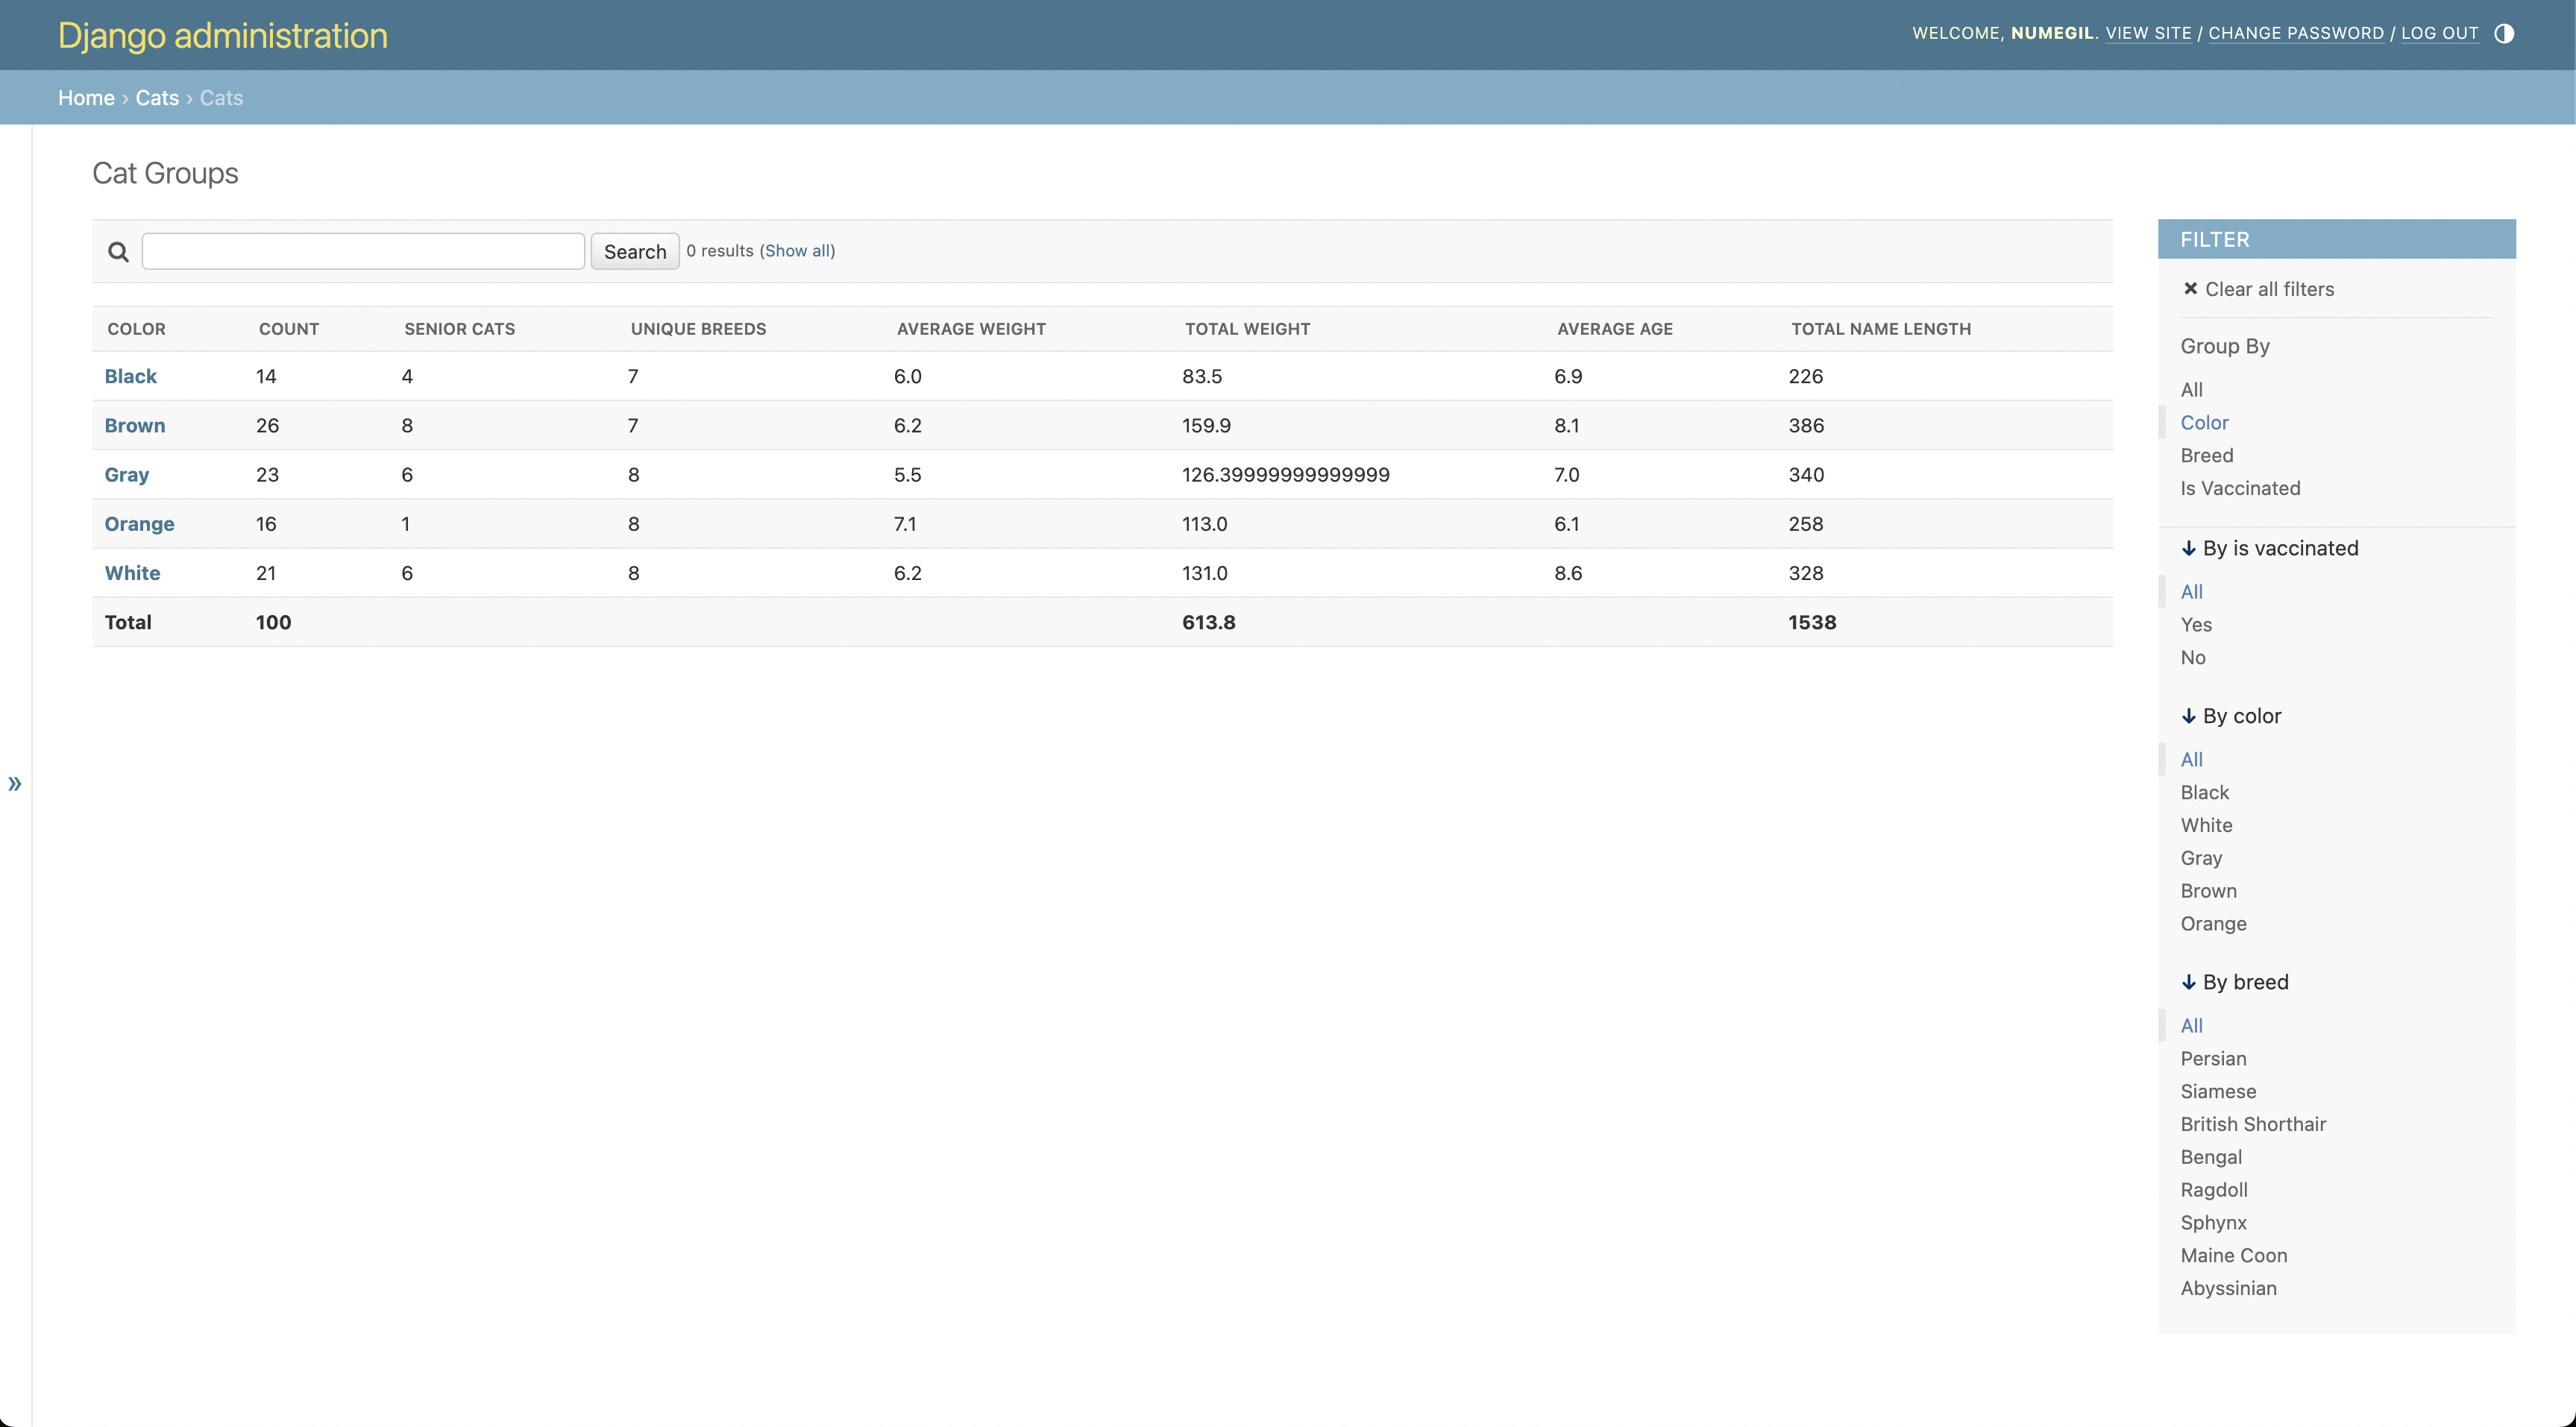Select All under By color
This screenshot has width=2576, height=1427.
[x=2191, y=760]
